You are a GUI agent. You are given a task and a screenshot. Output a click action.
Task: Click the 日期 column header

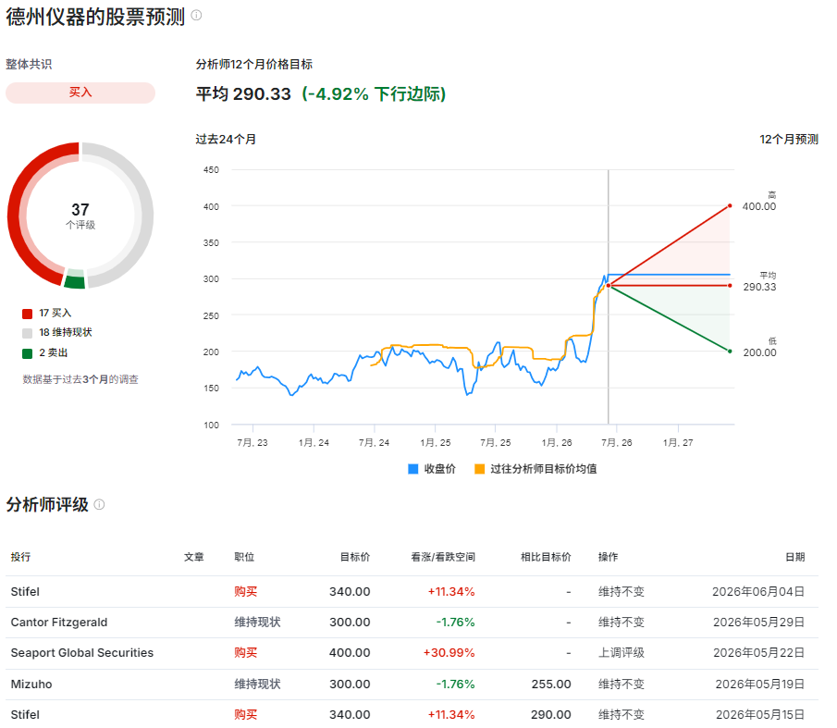(794, 557)
